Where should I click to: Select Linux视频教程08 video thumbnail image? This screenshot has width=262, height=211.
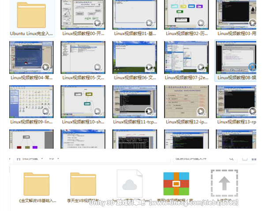pos(236,57)
